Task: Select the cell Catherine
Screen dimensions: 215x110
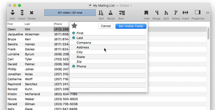Action: (x=15, y=79)
